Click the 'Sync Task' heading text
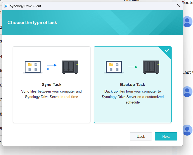 click(x=52, y=85)
